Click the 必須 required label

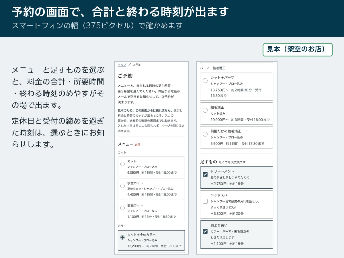click(138, 145)
